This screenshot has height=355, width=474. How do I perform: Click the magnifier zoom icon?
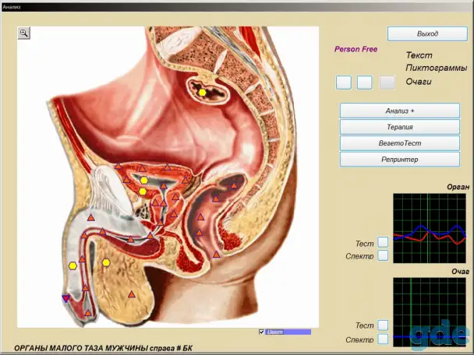tap(24, 33)
